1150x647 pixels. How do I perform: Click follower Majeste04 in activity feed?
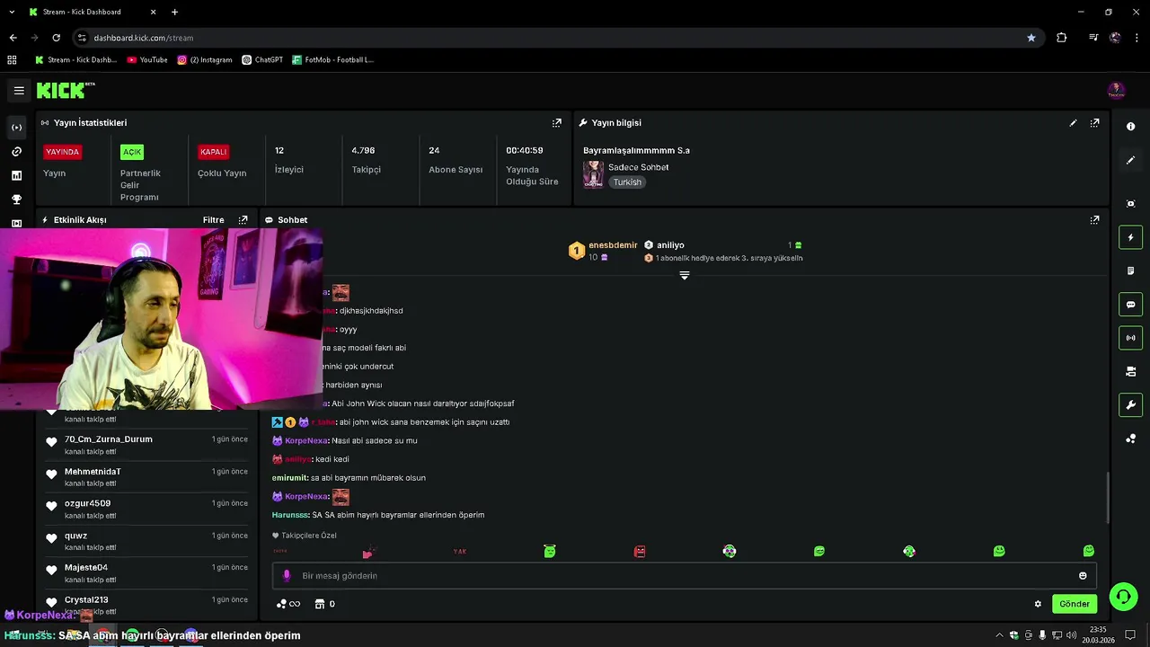tap(86, 568)
